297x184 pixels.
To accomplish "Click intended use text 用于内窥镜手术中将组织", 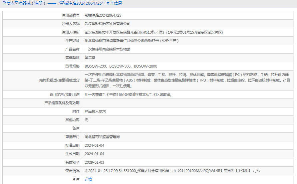I will pyautogui.click(x=129, y=94).
